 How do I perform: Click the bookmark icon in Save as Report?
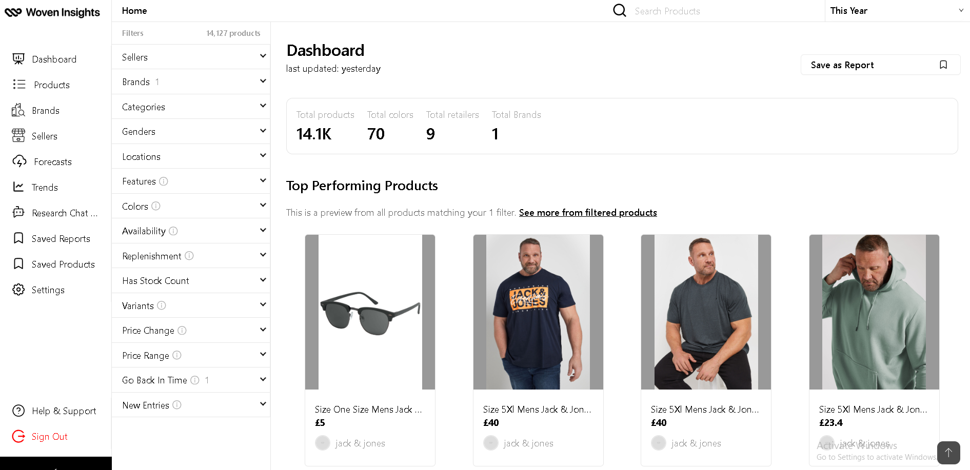pos(943,65)
